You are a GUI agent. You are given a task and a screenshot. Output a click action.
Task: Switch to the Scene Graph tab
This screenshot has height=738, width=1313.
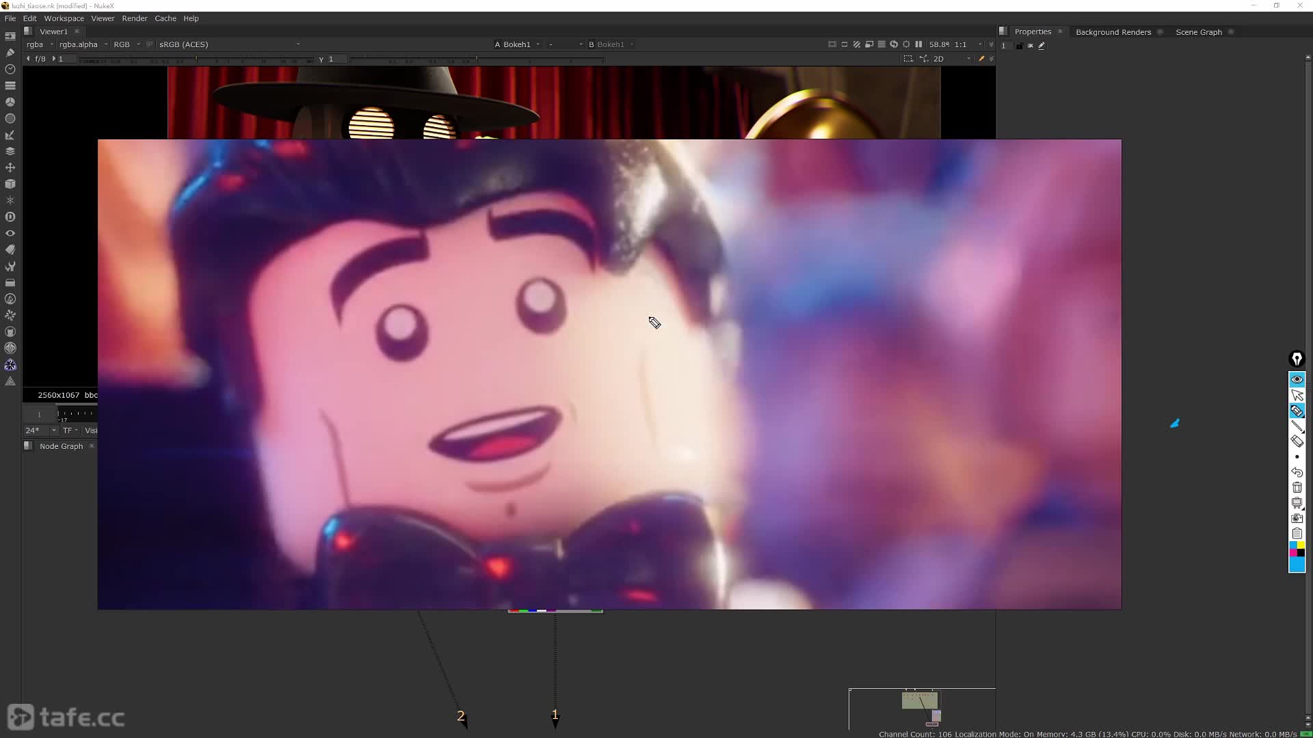(x=1198, y=31)
